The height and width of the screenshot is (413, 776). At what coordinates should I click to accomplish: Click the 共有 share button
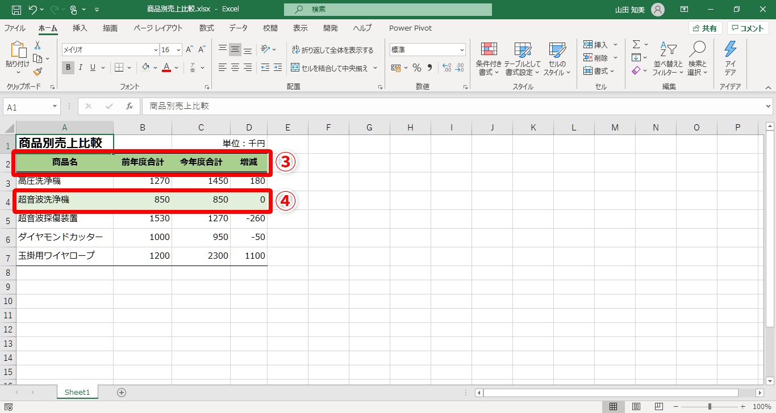705,28
